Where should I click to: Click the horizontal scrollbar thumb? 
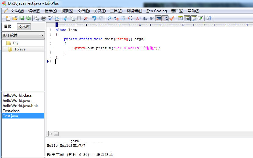tap(56, 134)
